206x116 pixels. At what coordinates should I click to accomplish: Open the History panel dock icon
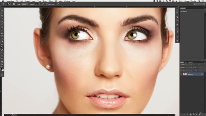(x=177, y=10)
